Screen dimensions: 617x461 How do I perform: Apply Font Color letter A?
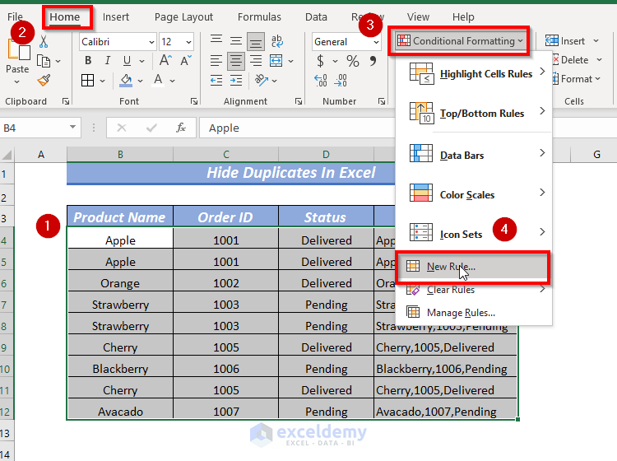click(x=158, y=81)
